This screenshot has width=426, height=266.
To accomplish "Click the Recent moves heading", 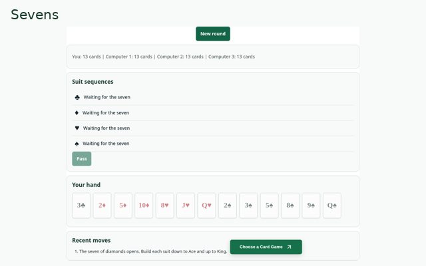I will point(91,241).
